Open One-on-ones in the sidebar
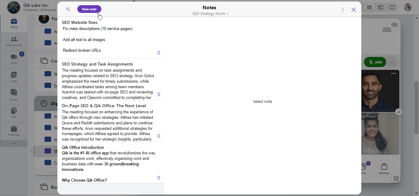 [14, 42]
